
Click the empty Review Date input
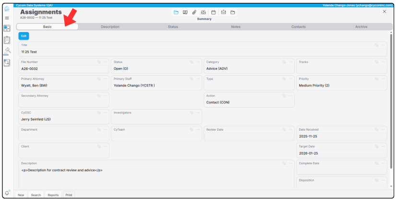(x=249, y=136)
